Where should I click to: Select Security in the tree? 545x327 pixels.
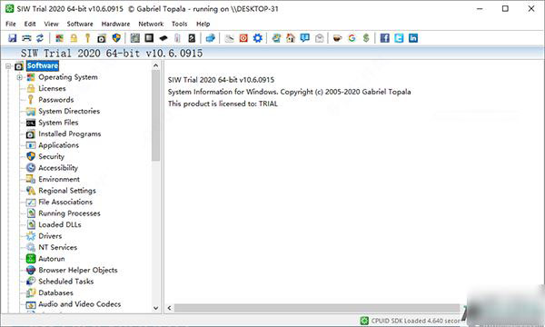coord(51,157)
